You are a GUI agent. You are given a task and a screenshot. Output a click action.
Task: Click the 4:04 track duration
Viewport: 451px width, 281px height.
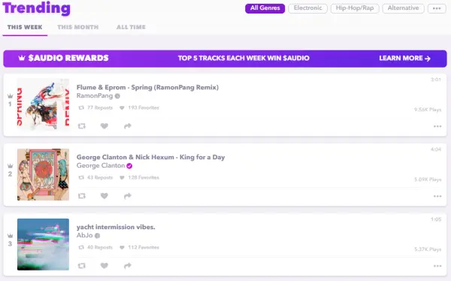pyautogui.click(x=436, y=150)
